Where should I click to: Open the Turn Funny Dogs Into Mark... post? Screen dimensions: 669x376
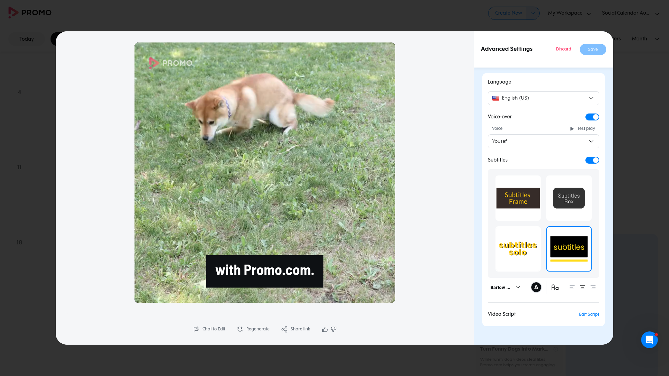click(x=514, y=349)
